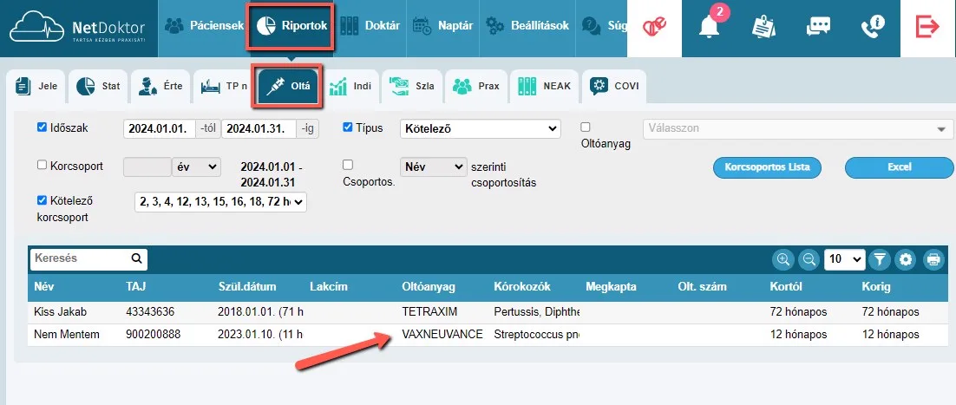Image resolution: width=956 pixels, height=405 pixels.
Task: Toggle the Típus checkbox
Action: [x=348, y=127]
